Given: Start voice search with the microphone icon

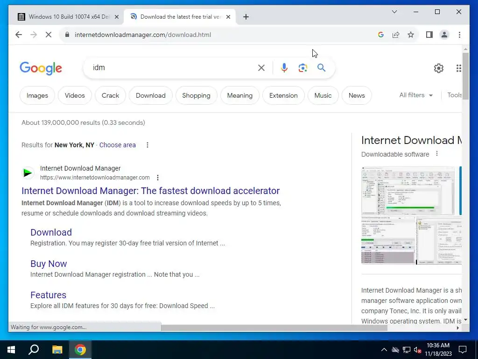Looking at the screenshot, I should [x=284, y=68].
